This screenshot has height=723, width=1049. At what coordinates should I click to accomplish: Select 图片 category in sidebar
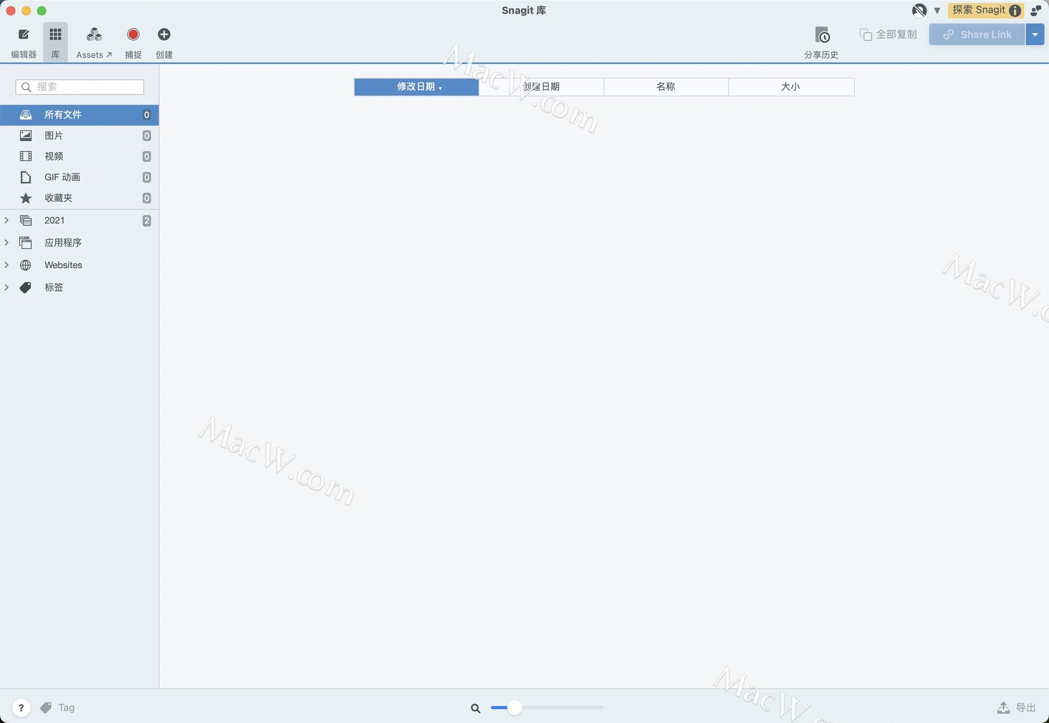click(79, 136)
